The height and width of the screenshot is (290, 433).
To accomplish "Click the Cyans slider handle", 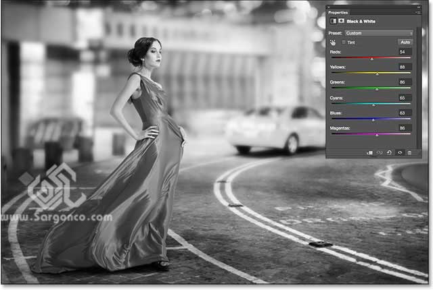I will 374,105.
